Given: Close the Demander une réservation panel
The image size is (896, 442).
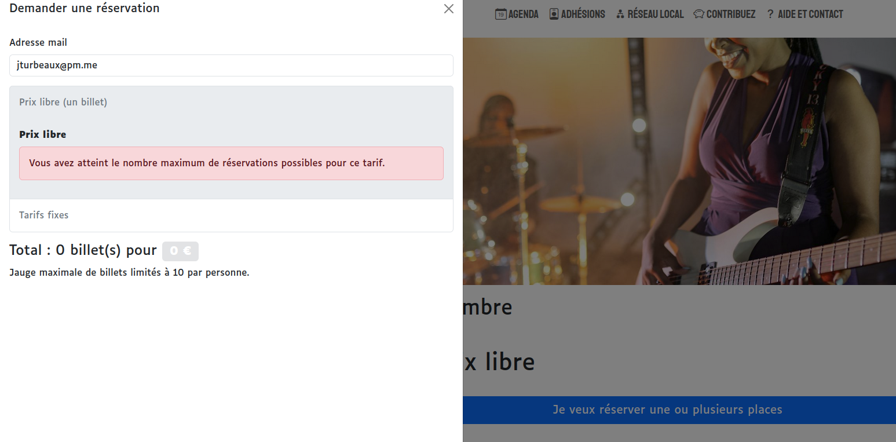Looking at the screenshot, I should 448,9.
